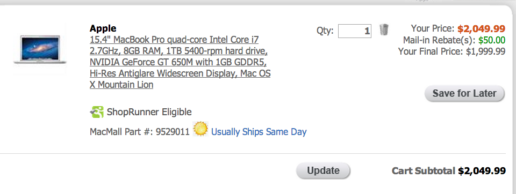Open the Usually Ships Same Day link
The height and width of the screenshot is (194, 516).
[x=259, y=132]
